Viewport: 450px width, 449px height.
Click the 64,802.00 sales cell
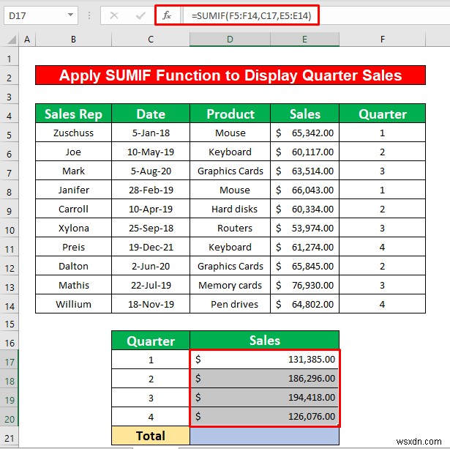pos(304,304)
